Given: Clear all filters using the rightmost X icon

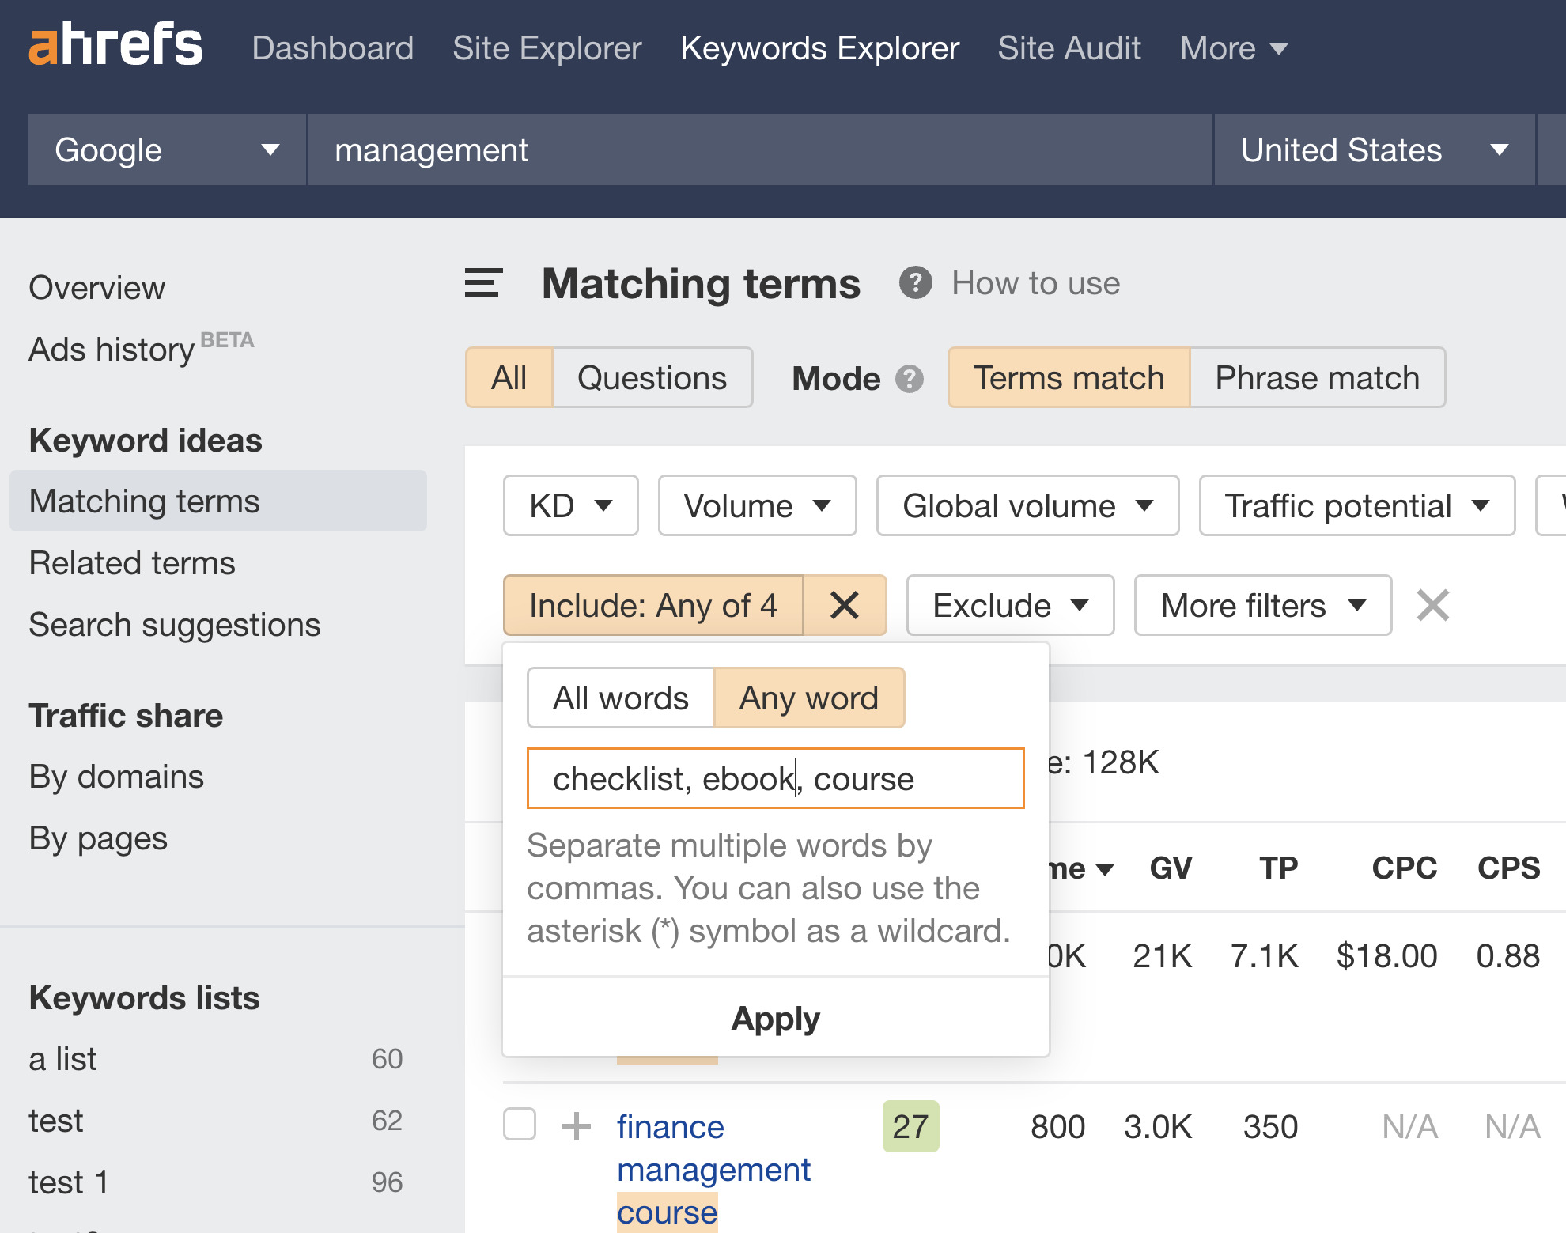Looking at the screenshot, I should pos(1432,605).
